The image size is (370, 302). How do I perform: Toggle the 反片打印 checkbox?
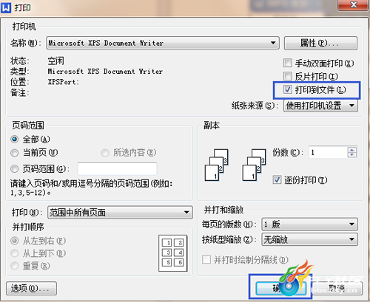pos(288,76)
